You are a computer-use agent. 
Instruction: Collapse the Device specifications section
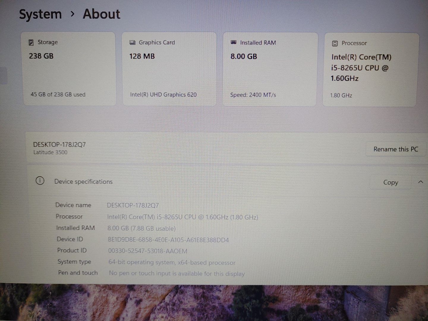click(x=420, y=182)
